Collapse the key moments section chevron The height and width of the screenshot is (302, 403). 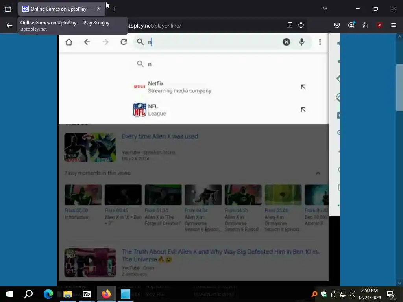click(x=318, y=173)
